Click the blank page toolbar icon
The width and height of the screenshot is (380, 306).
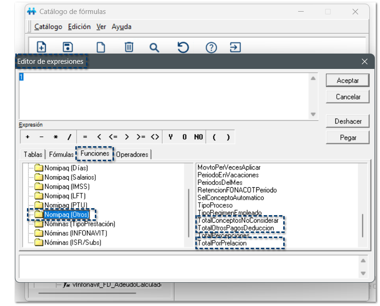pyautogui.click(x=100, y=47)
